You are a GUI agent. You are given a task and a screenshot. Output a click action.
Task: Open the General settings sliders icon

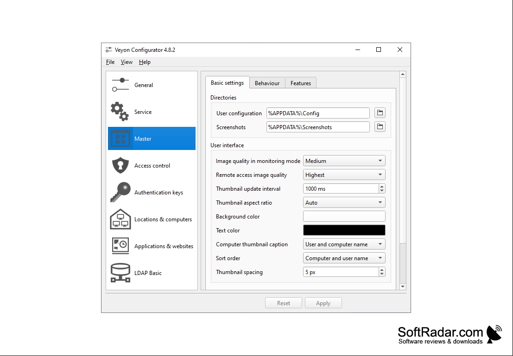pyautogui.click(x=120, y=85)
